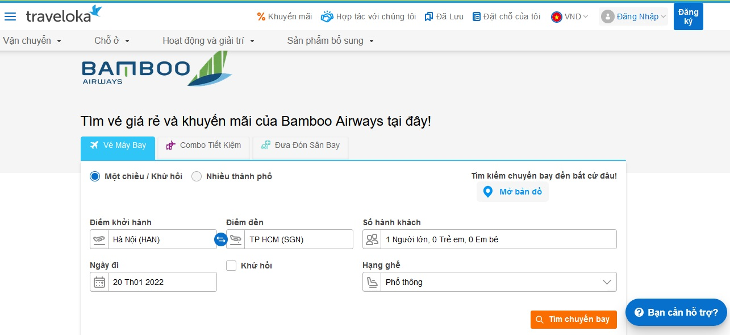
Task: Expand the Vận chuyển menu
Action: tap(32, 41)
